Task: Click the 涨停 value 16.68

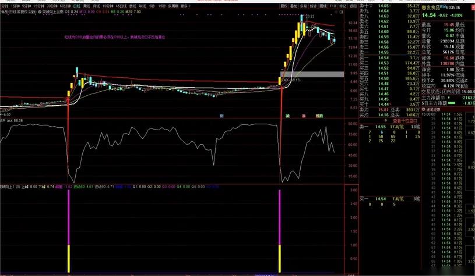Action: click(x=449, y=58)
